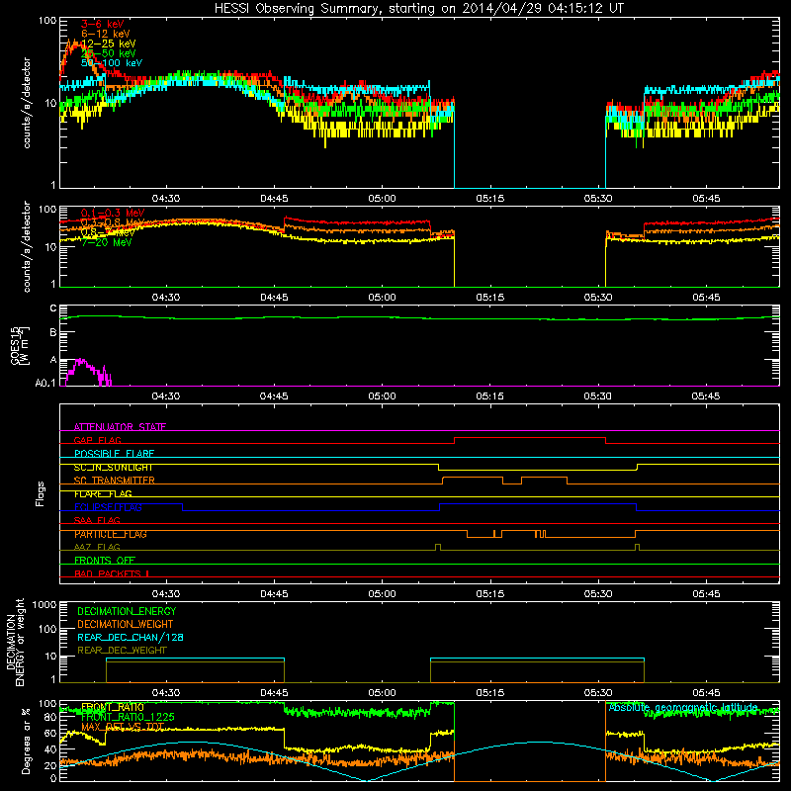Select the SC_IN_SUNLIGHT flag label
This screenshot has height=791, width=791.
pos(114,467)
